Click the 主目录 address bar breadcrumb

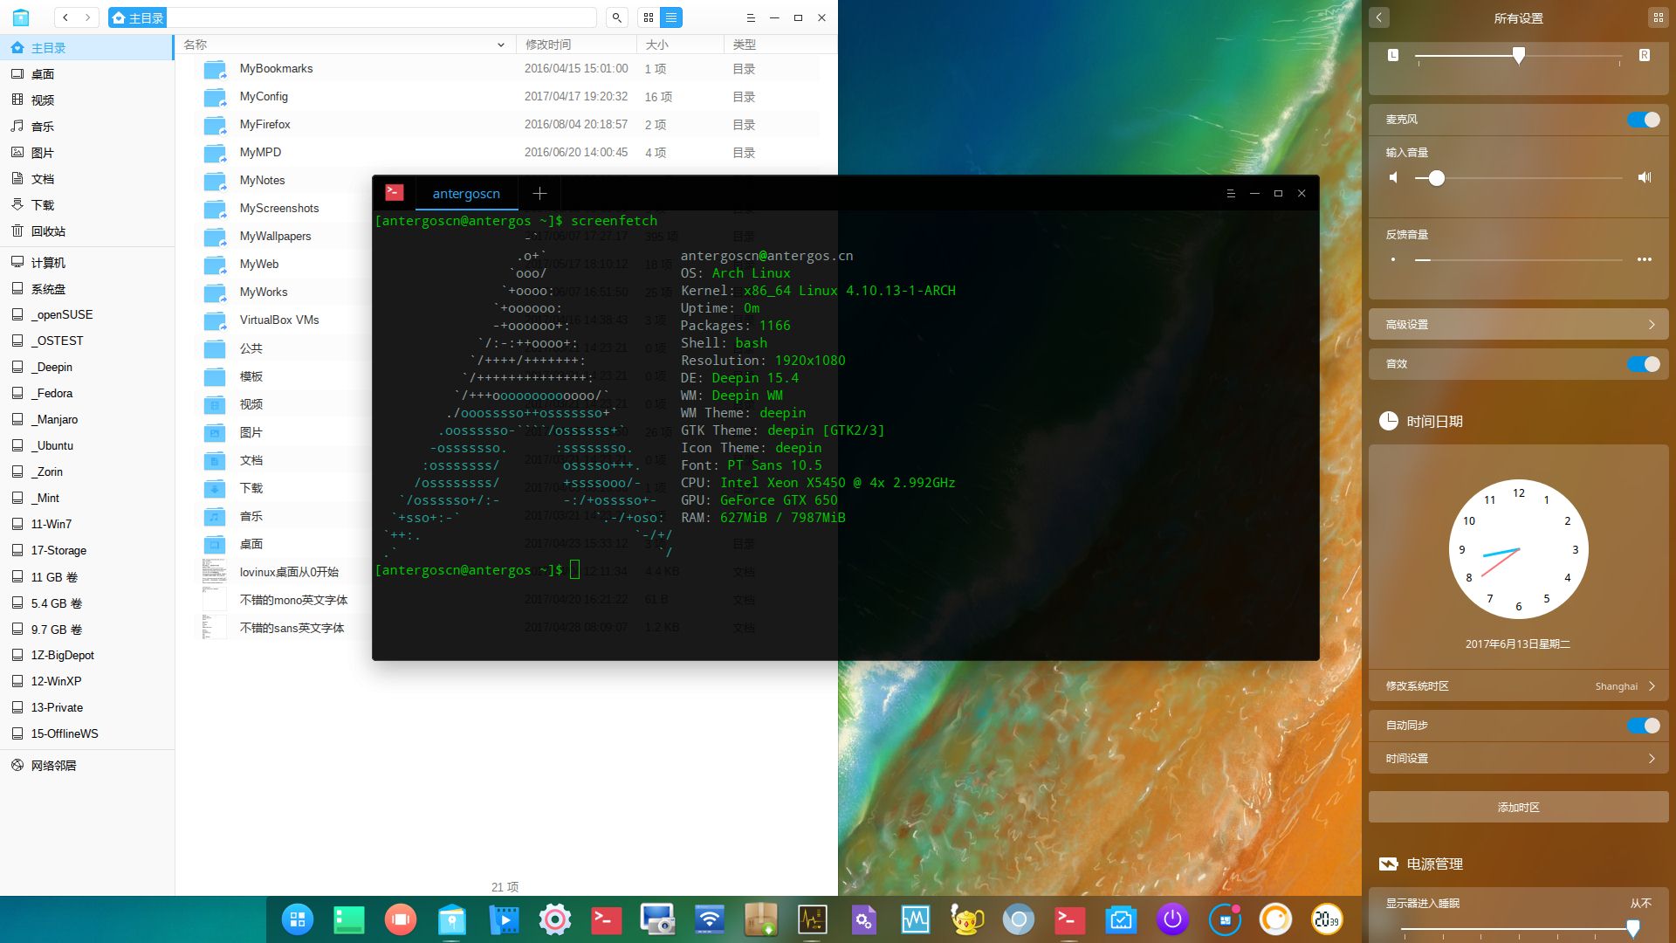tap(137, 17)
